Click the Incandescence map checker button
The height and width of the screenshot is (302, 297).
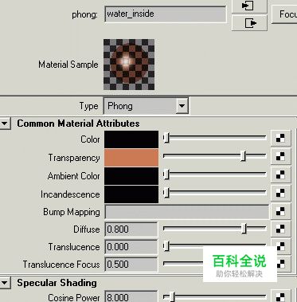pyautogui.click(x=280, y=193)
